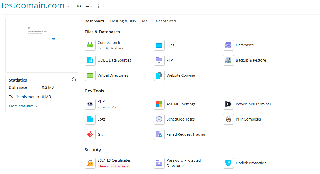Open the Connection Info plug icon
Image resolution: width=320 pixels, height=174 pixels.
(90, 45)
